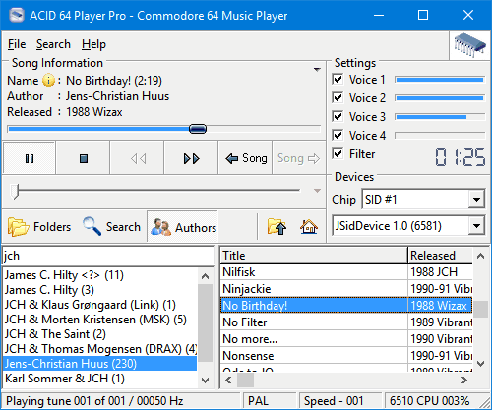
Task: Toggle the Filter checkbox
Action: click(338, 153)
